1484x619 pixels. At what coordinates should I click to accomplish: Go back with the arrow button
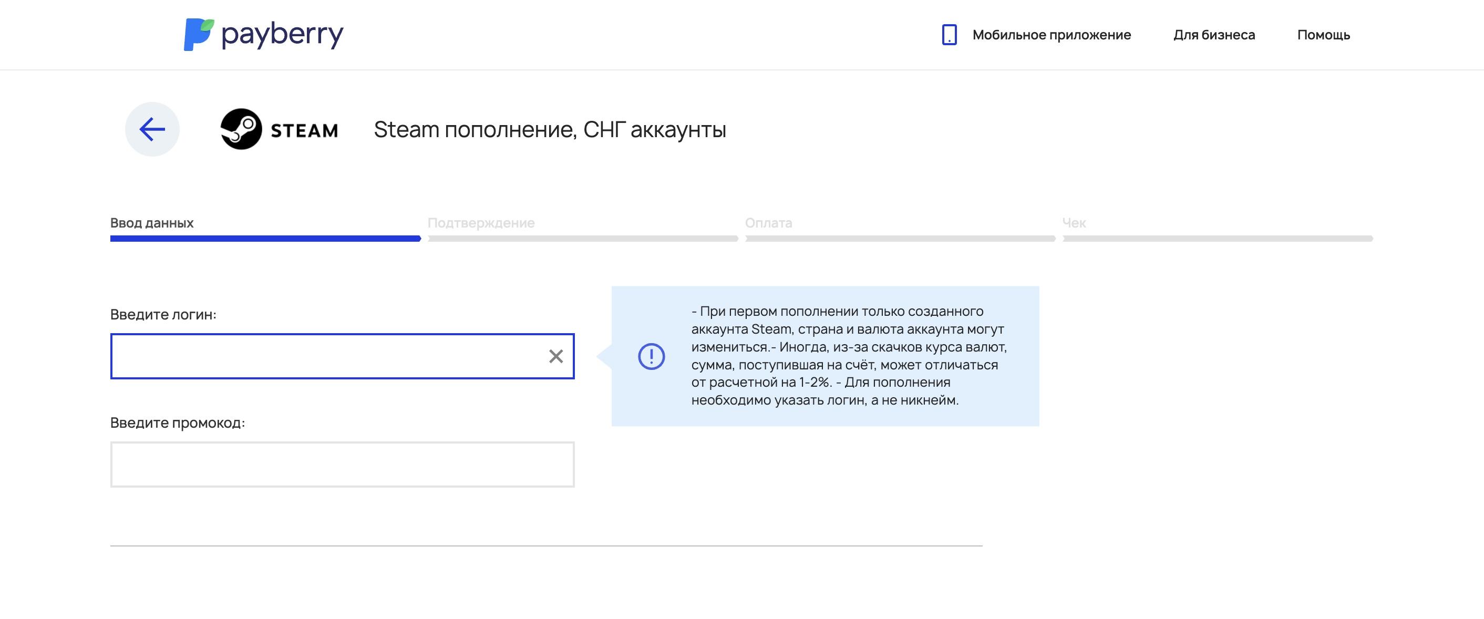(152, 129)
